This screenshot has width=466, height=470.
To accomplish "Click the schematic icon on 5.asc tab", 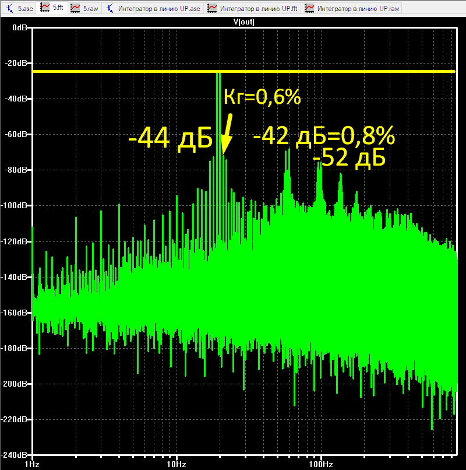I will (9, 8).
